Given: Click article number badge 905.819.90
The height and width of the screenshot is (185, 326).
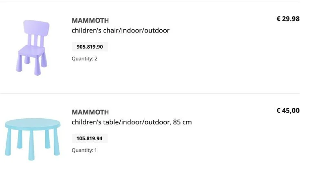Looking at the screenshot, I should [x=90, y=47].
